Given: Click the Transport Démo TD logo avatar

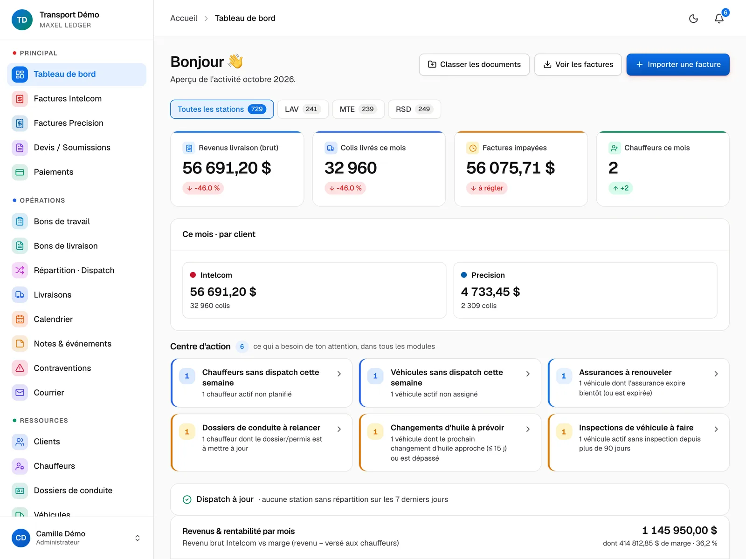Looking at the screenshot, I should [22, 20].
